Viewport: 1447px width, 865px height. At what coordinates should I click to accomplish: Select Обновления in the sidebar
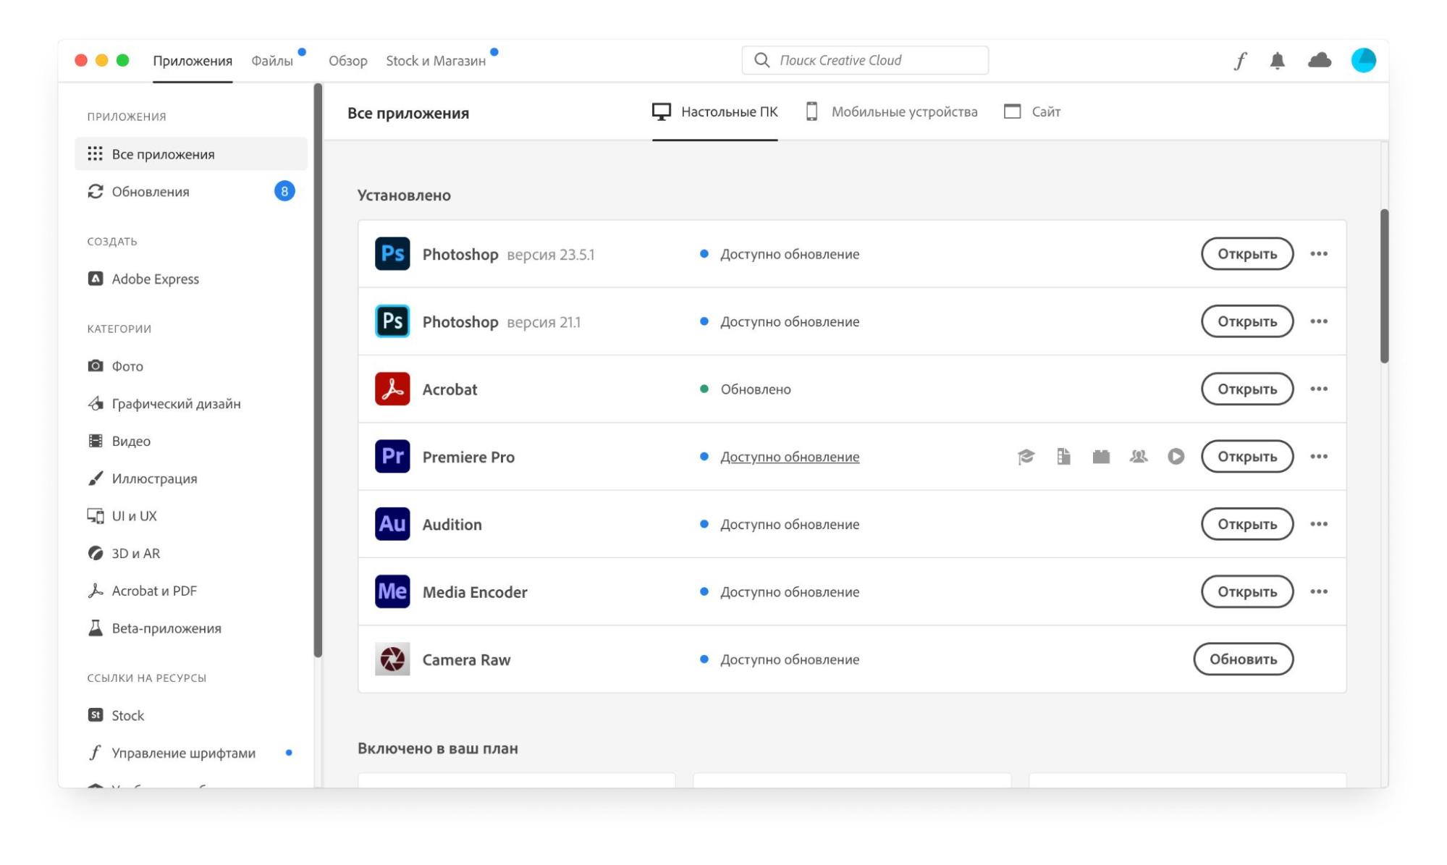click(x=151, y=192)
